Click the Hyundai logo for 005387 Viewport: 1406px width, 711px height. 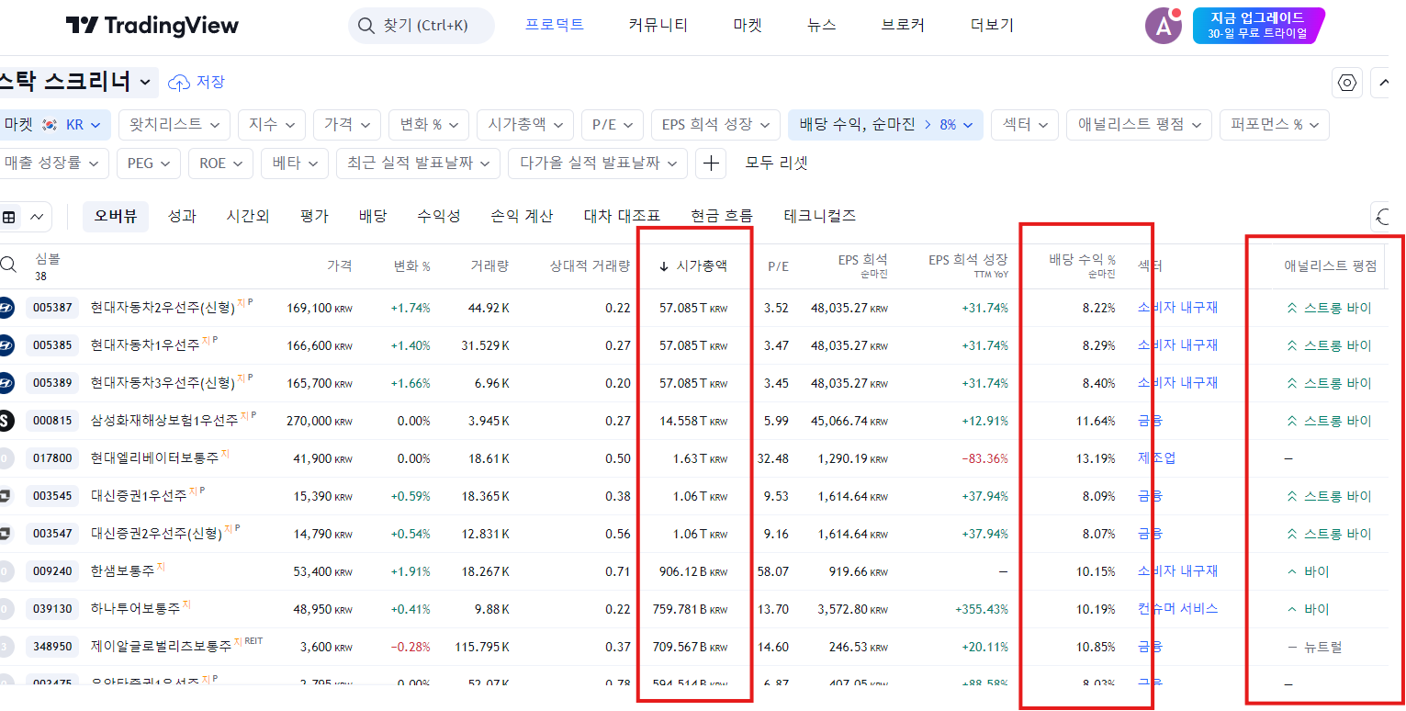(x=6, y=308)
